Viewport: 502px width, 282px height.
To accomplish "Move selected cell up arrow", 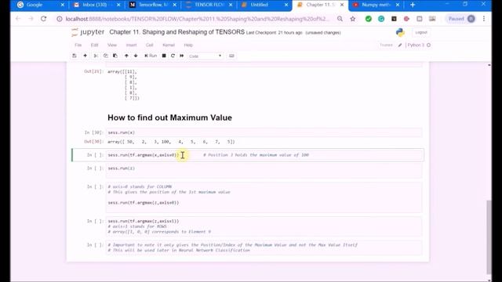I will 126,56.
